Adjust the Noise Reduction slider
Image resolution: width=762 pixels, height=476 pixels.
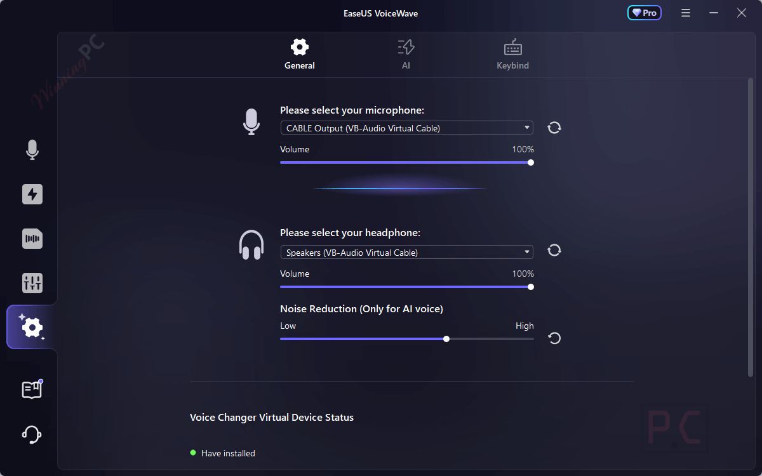click(x=446, y=338)
